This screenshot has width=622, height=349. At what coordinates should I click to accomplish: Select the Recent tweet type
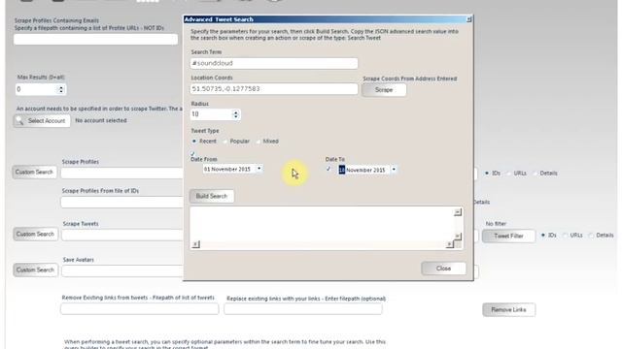(x=194, y=142)
